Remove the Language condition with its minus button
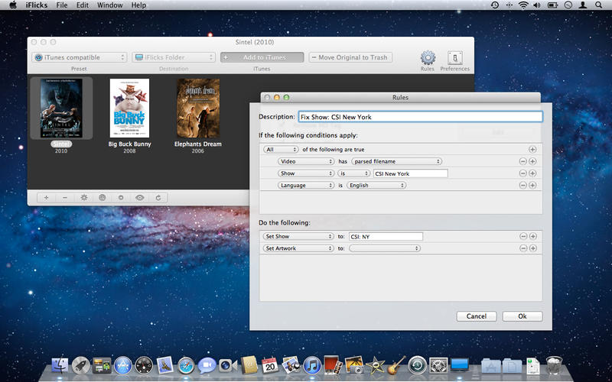The height and width of the screenshot is (382, 612). click(522, 185)
